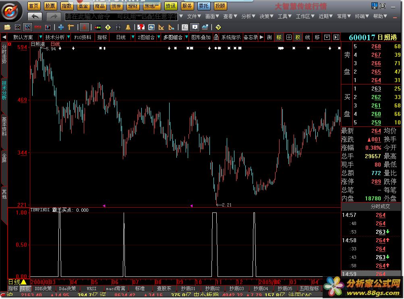This screenshot has height=299, width=404.
Task: Select the 抄底01 indicator tab
Action: [188, 289]
